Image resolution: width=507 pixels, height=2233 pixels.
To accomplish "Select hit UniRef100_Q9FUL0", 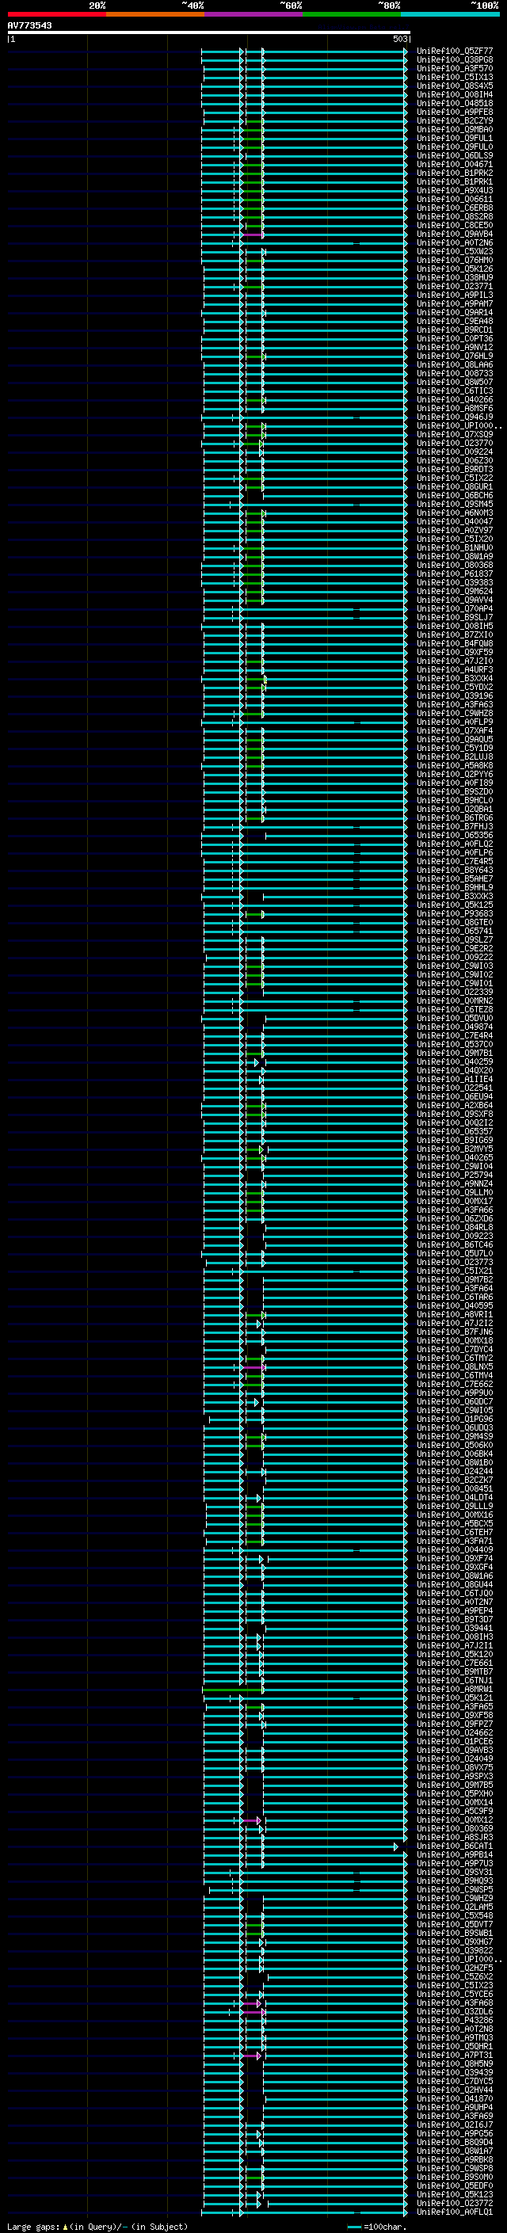I will (455, 147).
